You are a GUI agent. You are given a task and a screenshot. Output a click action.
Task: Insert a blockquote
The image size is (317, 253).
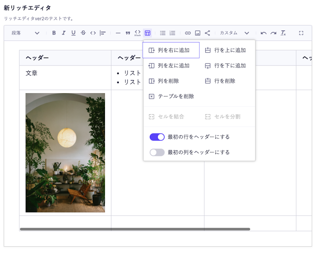pos(127,33)
